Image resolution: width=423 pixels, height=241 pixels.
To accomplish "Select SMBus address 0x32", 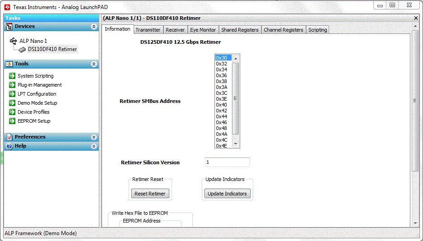I will [x=223, y=64].
